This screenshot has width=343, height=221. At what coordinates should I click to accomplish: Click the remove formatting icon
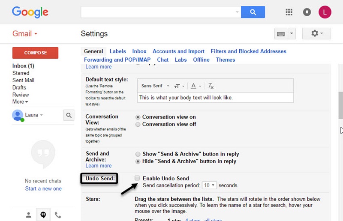tap(211, 86)
